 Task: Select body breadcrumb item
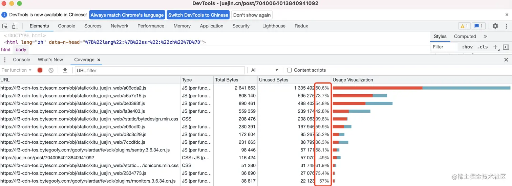click(21, 50)
